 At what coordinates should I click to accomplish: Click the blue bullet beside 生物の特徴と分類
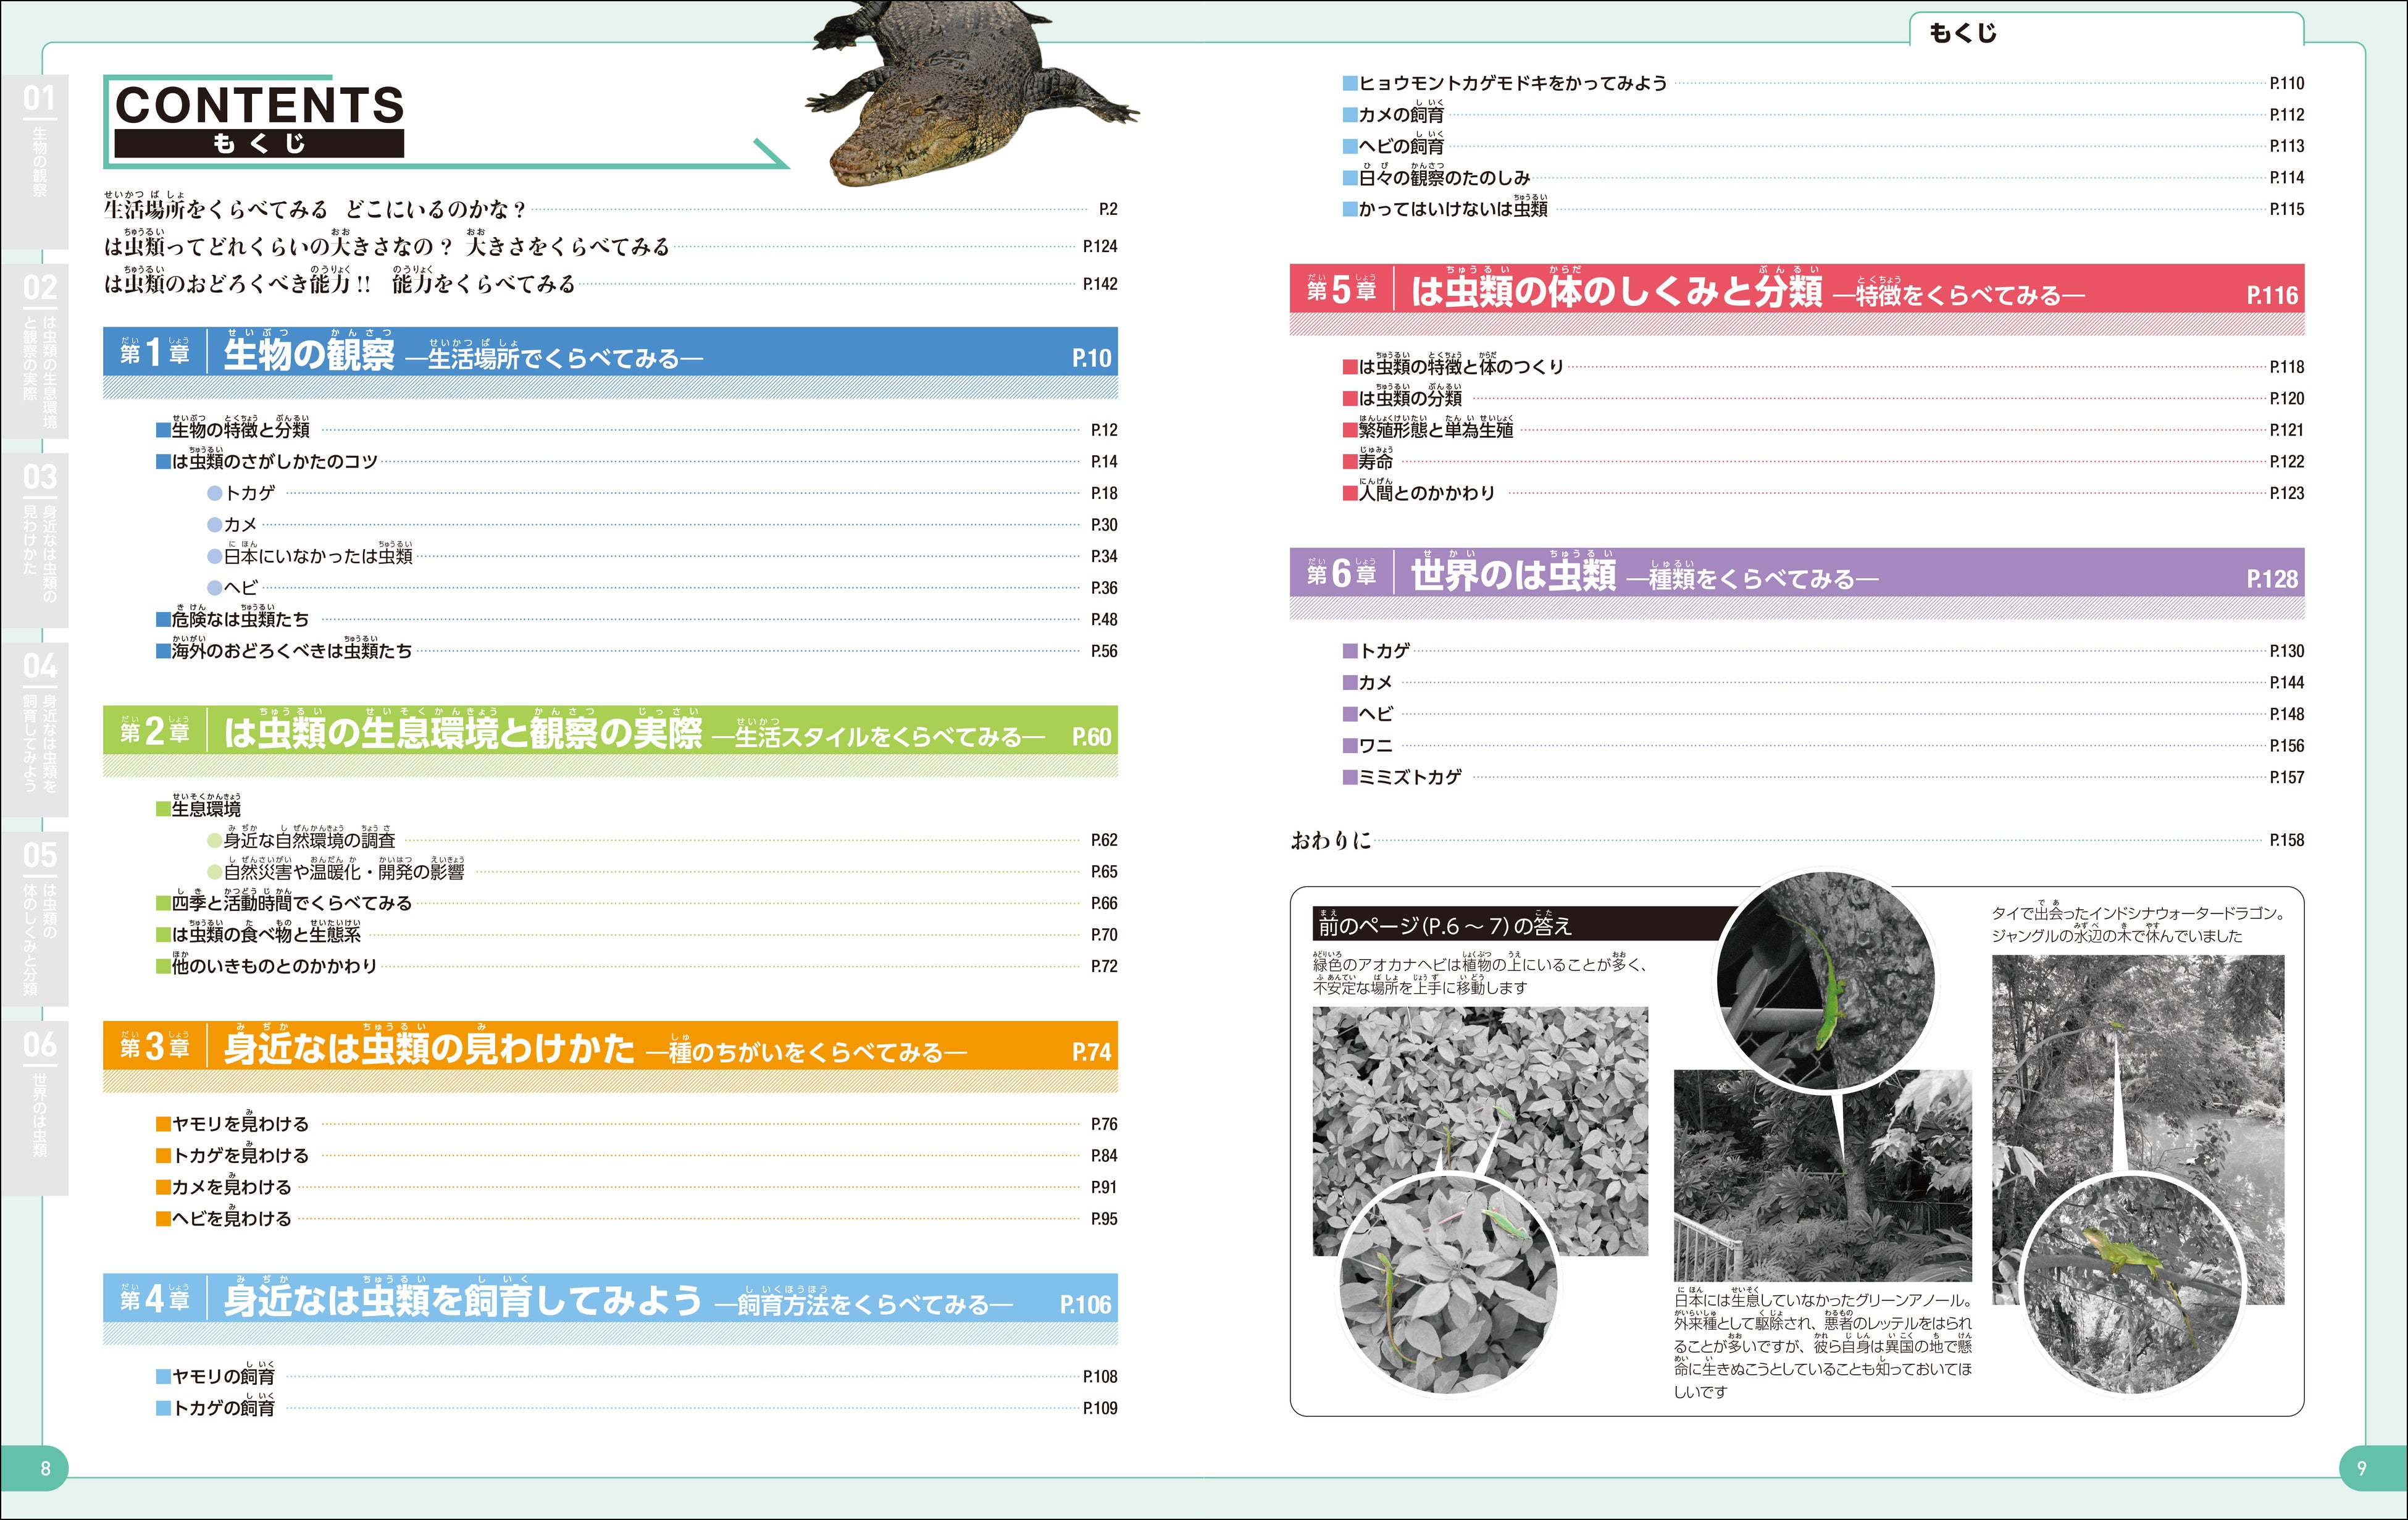pyautogui.click(x=163, y=430)
